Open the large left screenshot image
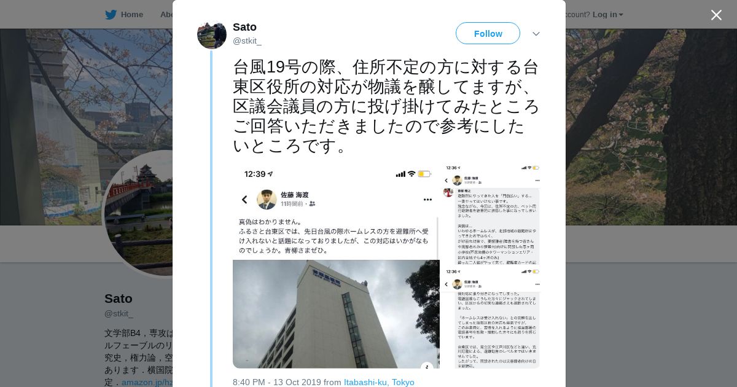Screen dimensions: 737x387 (336, 267)
